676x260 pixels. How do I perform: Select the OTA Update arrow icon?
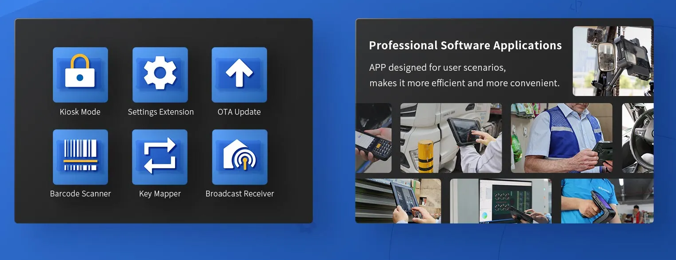click(239, 75)
